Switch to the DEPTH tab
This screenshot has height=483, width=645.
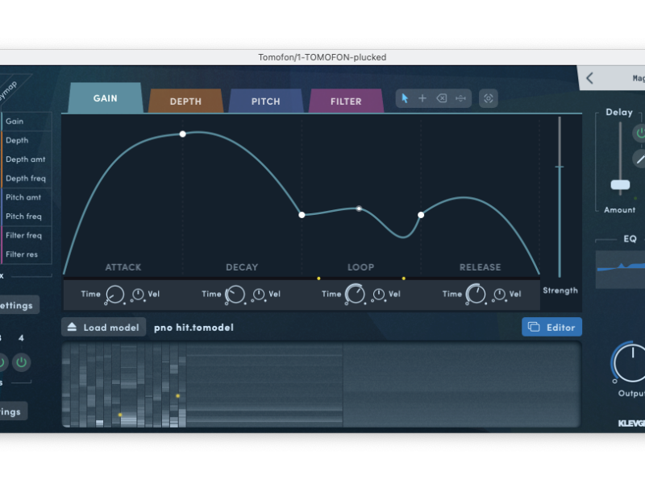[185, 101]
